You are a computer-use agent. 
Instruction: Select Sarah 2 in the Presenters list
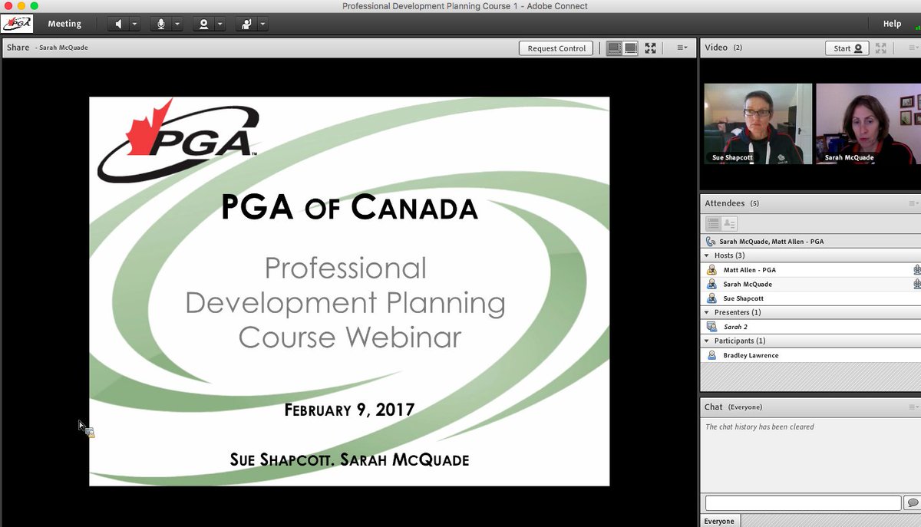pos(810,327)
